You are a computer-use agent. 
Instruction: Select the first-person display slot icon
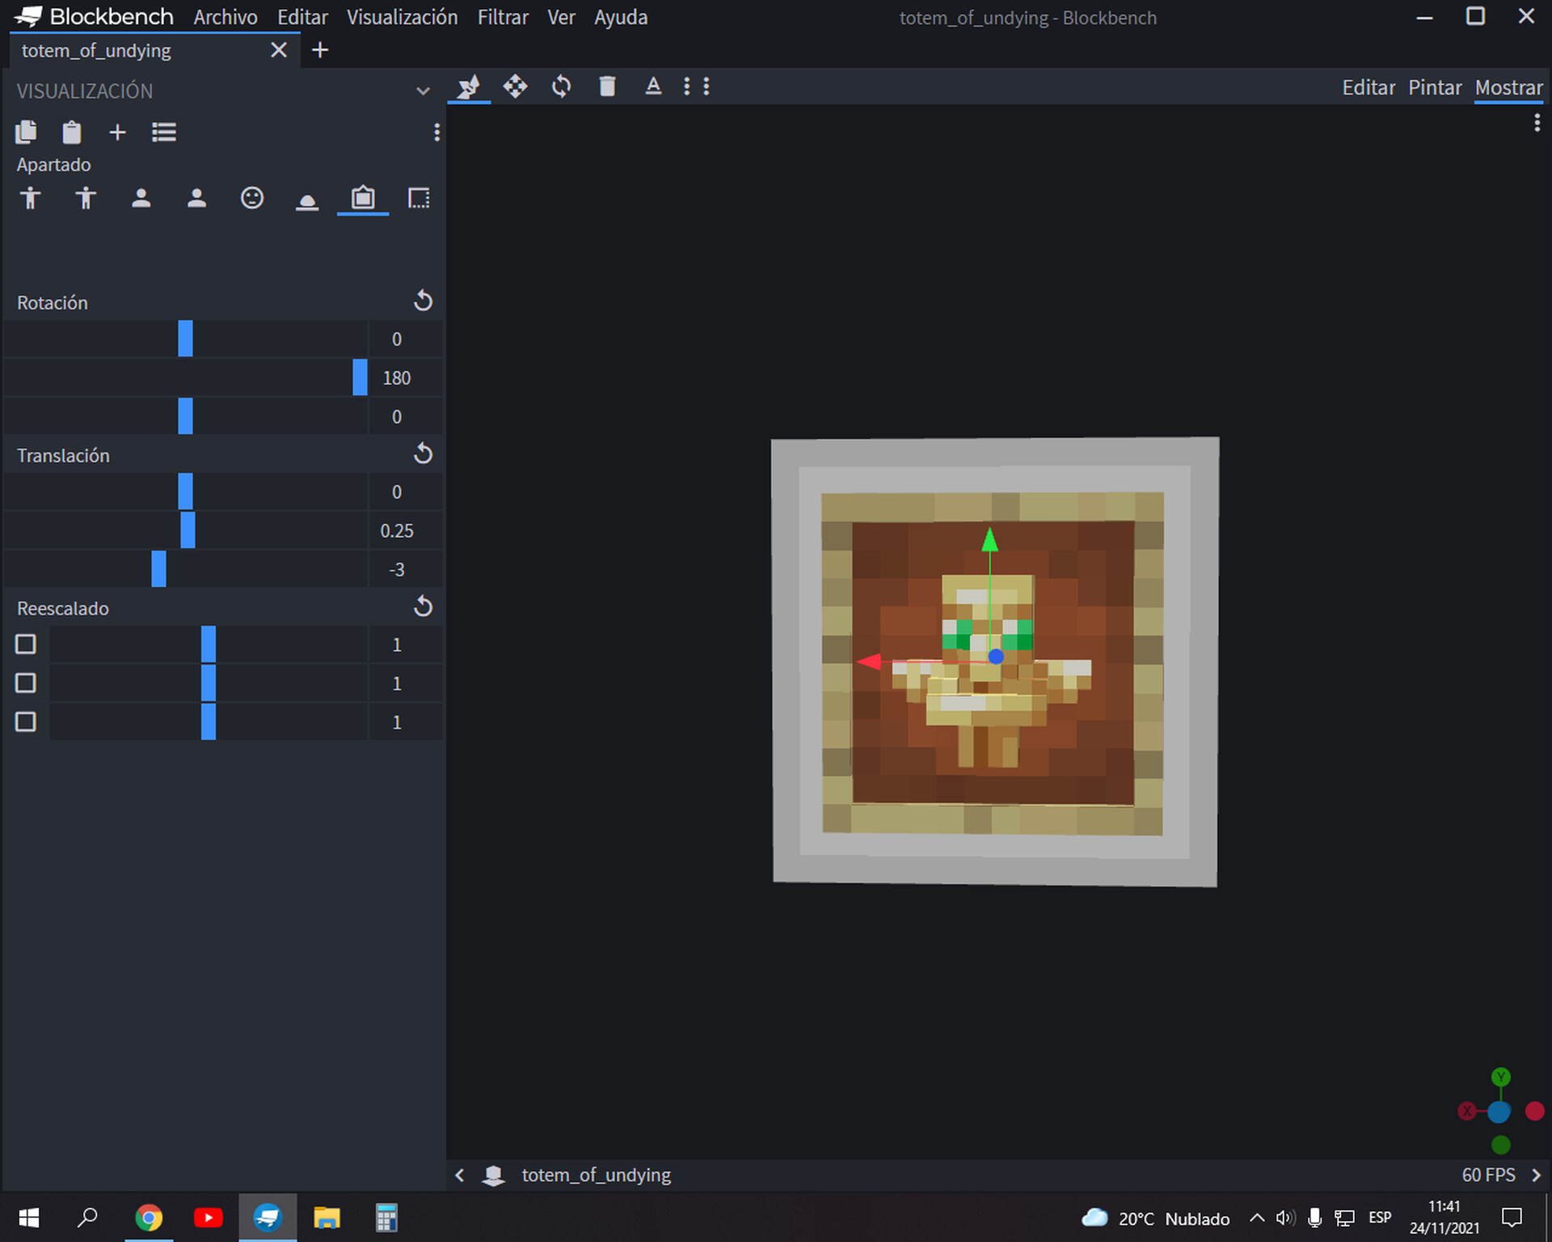[141, 198]
